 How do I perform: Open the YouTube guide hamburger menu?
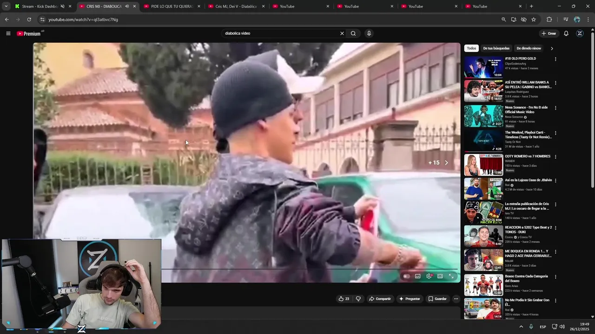point(8,33)
